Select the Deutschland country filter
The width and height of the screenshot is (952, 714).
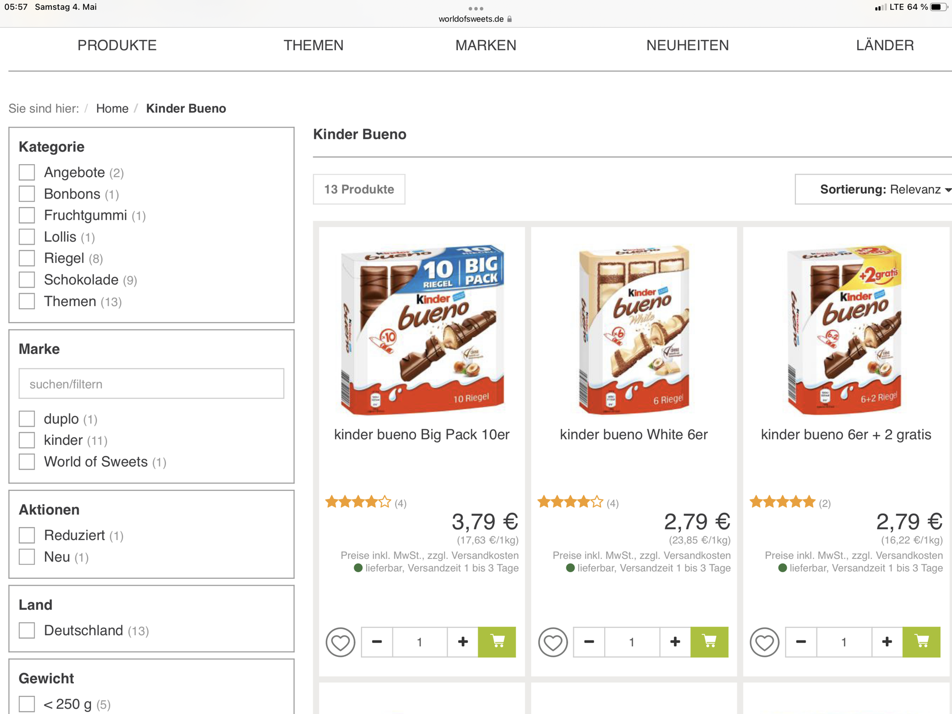click(x=27, y=630)
